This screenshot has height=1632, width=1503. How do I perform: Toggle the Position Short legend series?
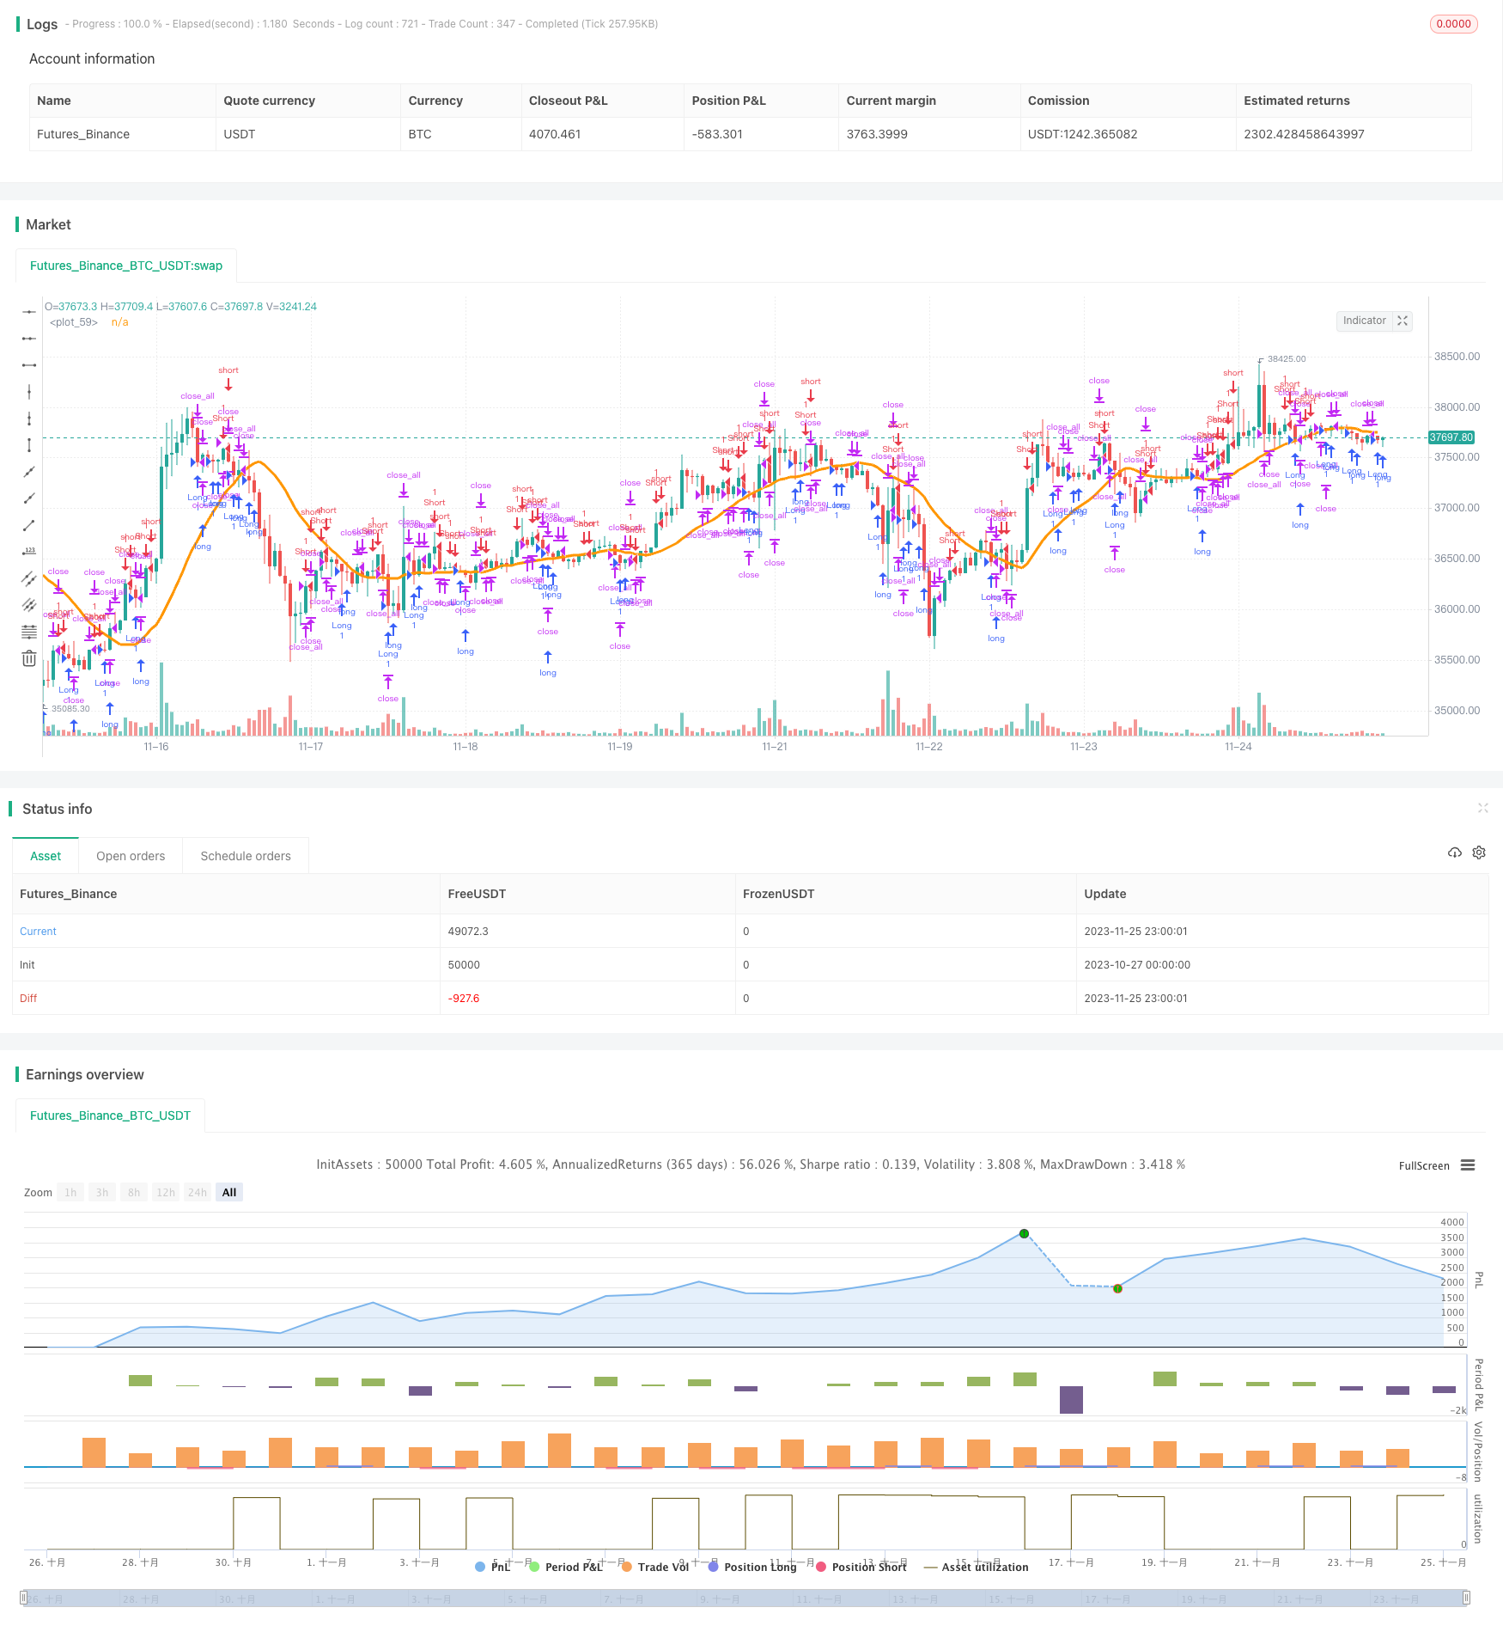coord(861,1567)
